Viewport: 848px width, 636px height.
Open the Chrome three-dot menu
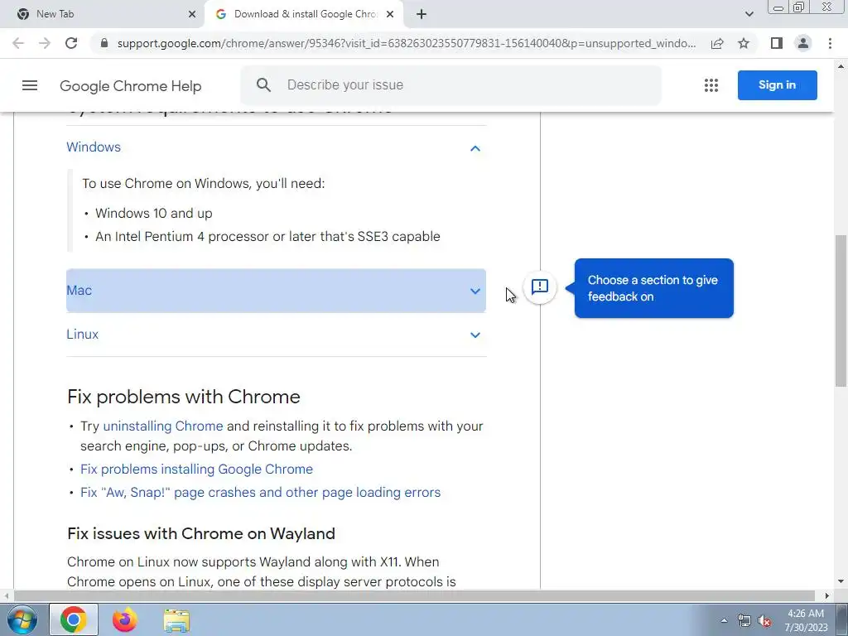pyautogui.click(x=830, y=43)
